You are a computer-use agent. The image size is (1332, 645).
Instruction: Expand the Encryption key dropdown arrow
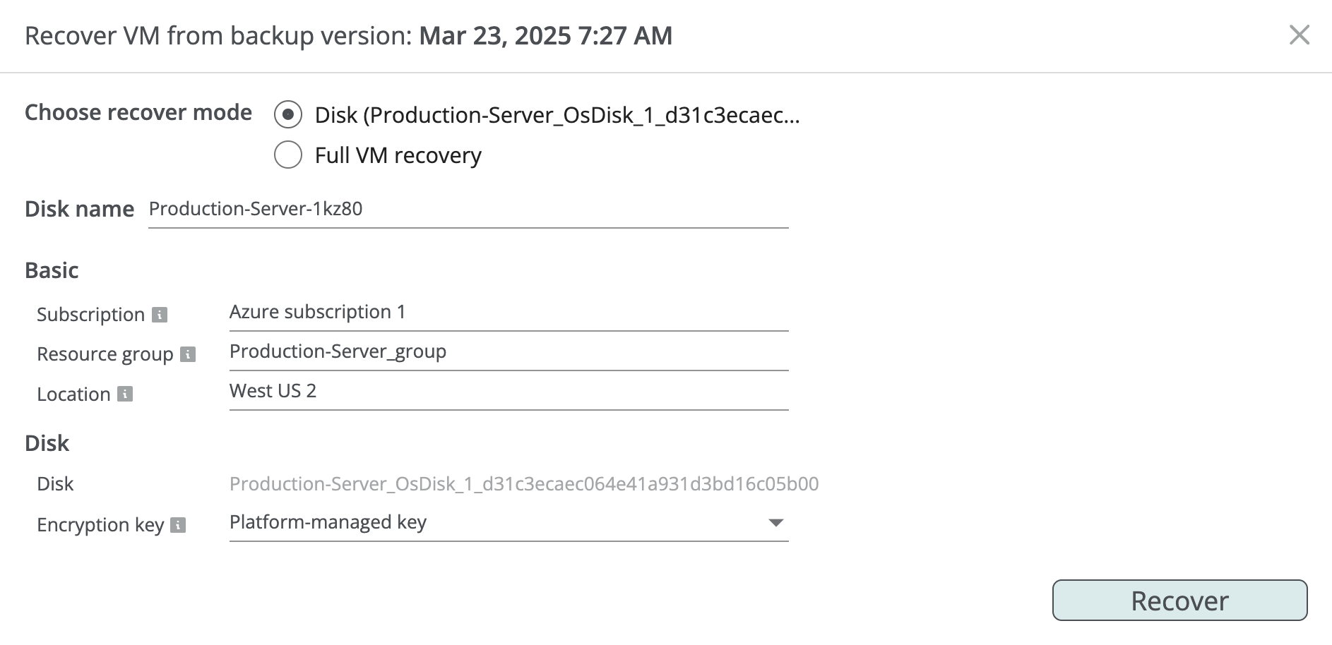[775, 523]
